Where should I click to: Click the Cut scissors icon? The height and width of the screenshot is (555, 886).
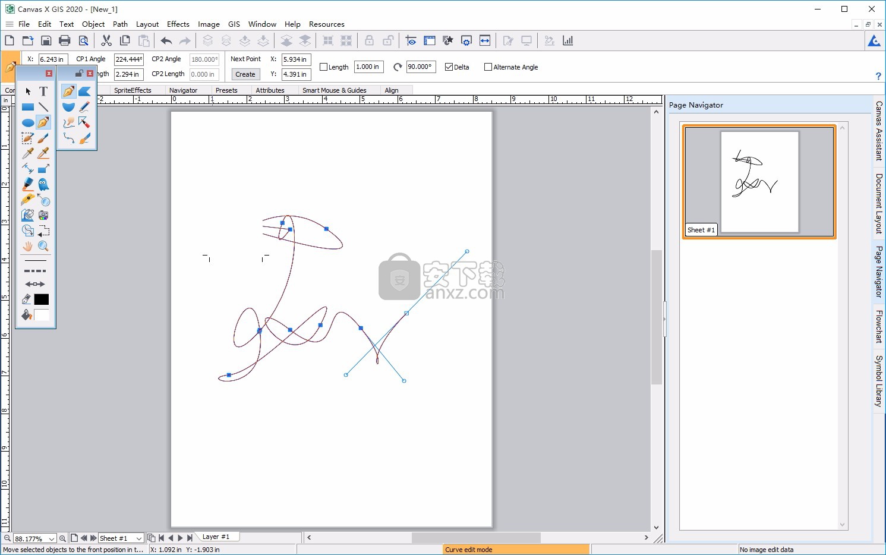106,40
